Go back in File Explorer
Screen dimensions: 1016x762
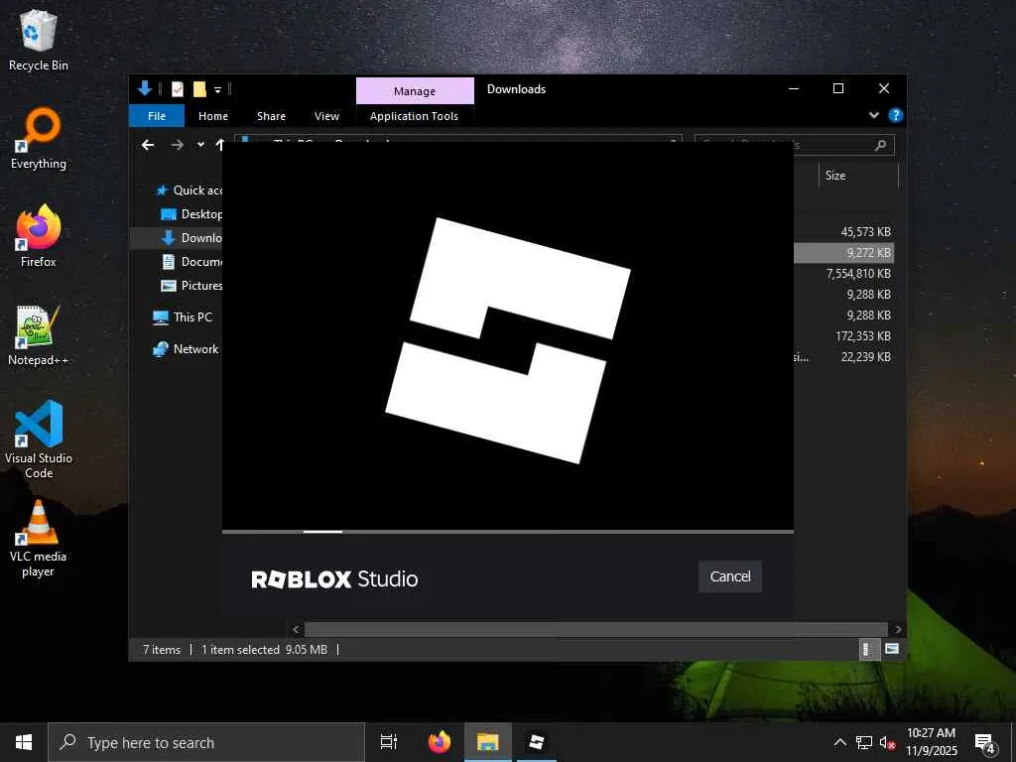[x=148, y=145]
